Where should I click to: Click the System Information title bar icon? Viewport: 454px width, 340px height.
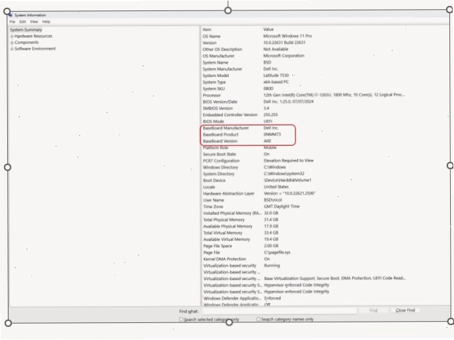click(10, 15)
